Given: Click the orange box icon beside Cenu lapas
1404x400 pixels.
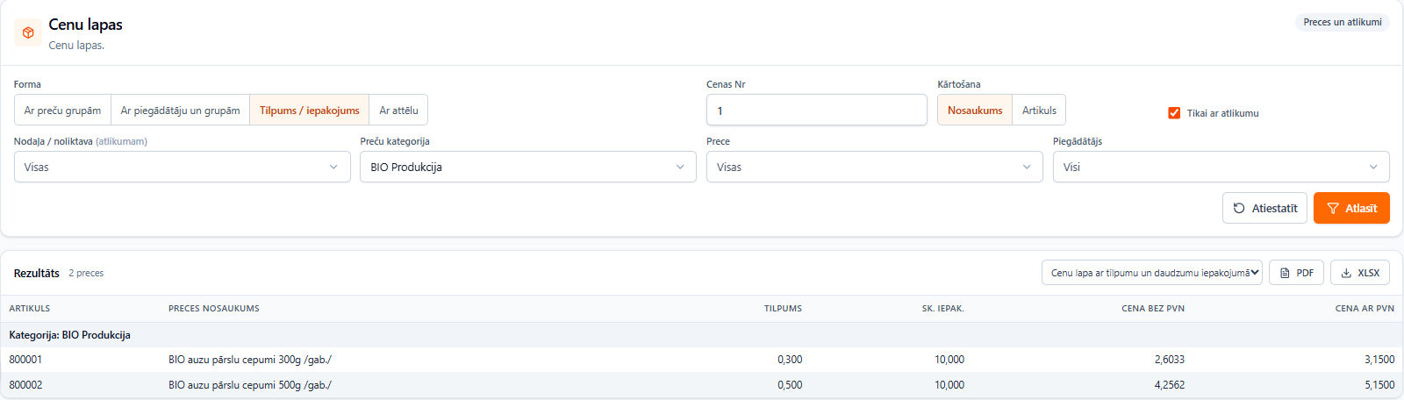Looking at the screenshot, I should coord(28,32).
